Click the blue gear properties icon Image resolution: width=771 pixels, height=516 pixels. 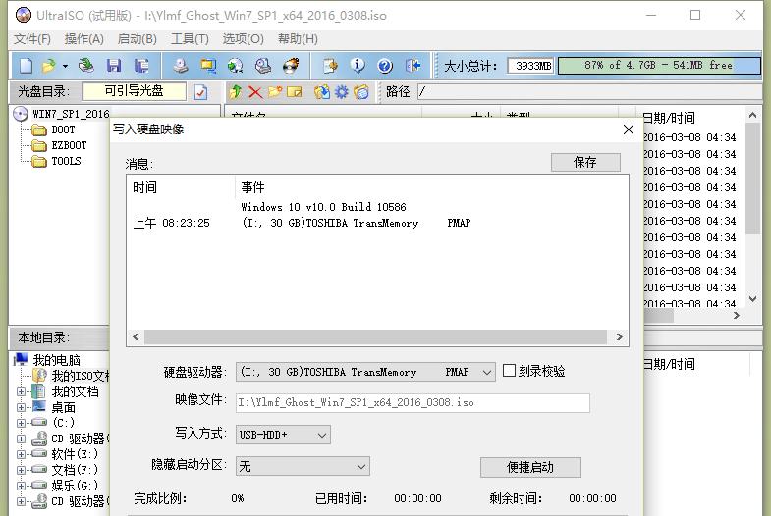(x=342, y=92)
